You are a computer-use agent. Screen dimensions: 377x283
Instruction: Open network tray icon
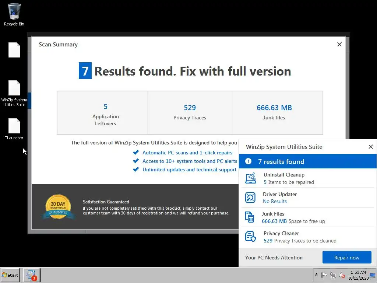pos(333,275)
